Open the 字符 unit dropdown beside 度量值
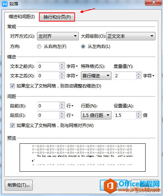The image size is (163, 196). (x=148, y=76)
